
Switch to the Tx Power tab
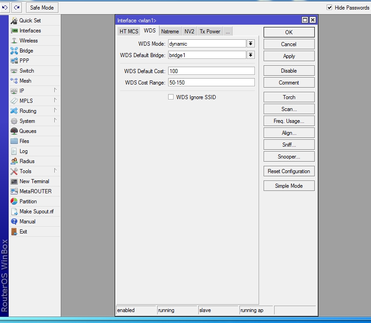(x=210, y=32)
